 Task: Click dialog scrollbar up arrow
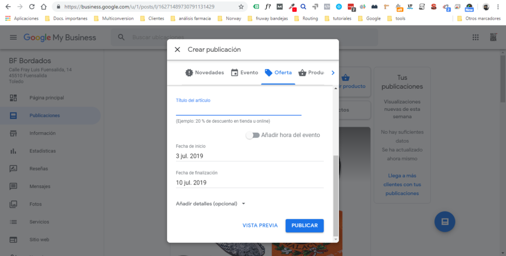point(336,88)
